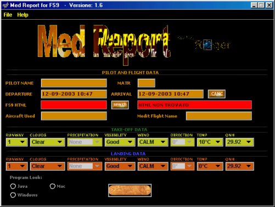The image size is (275, 207).
Task: Maximize the Med Report window
Action: coord(261,5)
